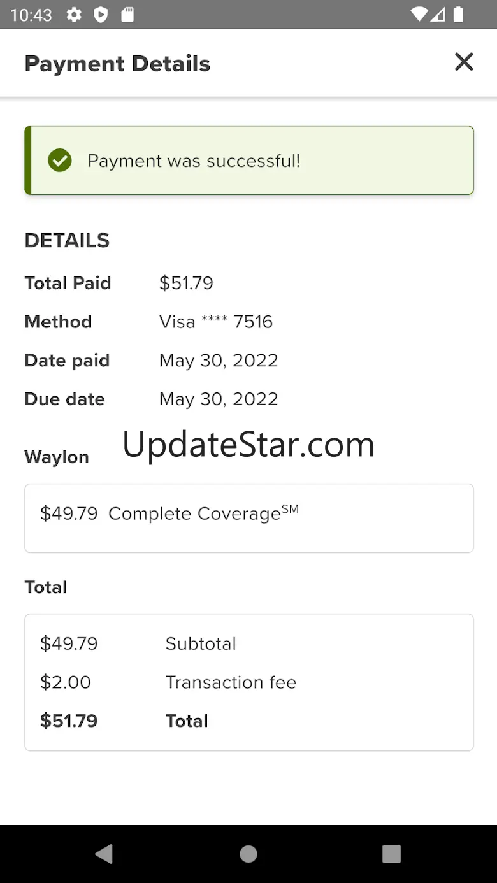Tap the pet name Waylon heading
497x883 pixels.
click(57, 457)
